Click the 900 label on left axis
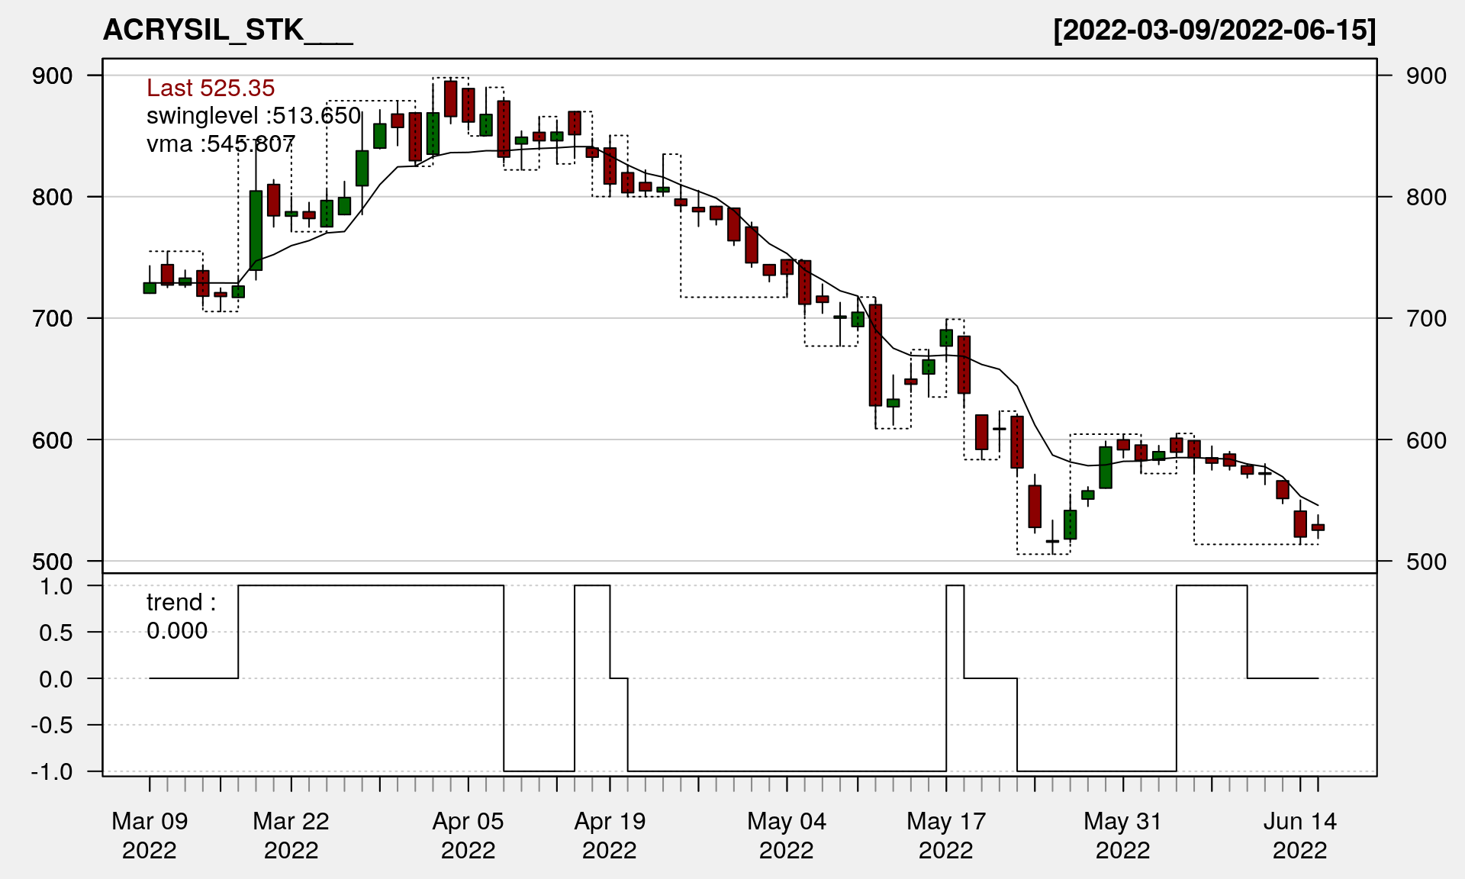This screenshot has height=879, width=1465. (x=53, y=76)
